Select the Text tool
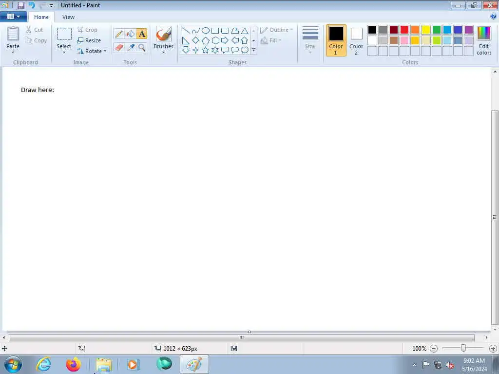Screen dimensions: 499x374 tap(142, 34)
